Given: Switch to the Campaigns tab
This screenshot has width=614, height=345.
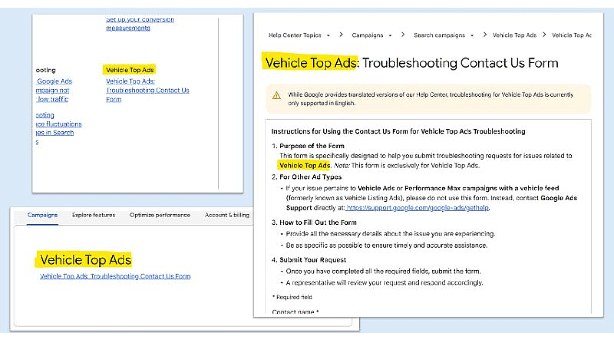Looking at the screenshot, I should pyautogui.click(x=43, y=215).
